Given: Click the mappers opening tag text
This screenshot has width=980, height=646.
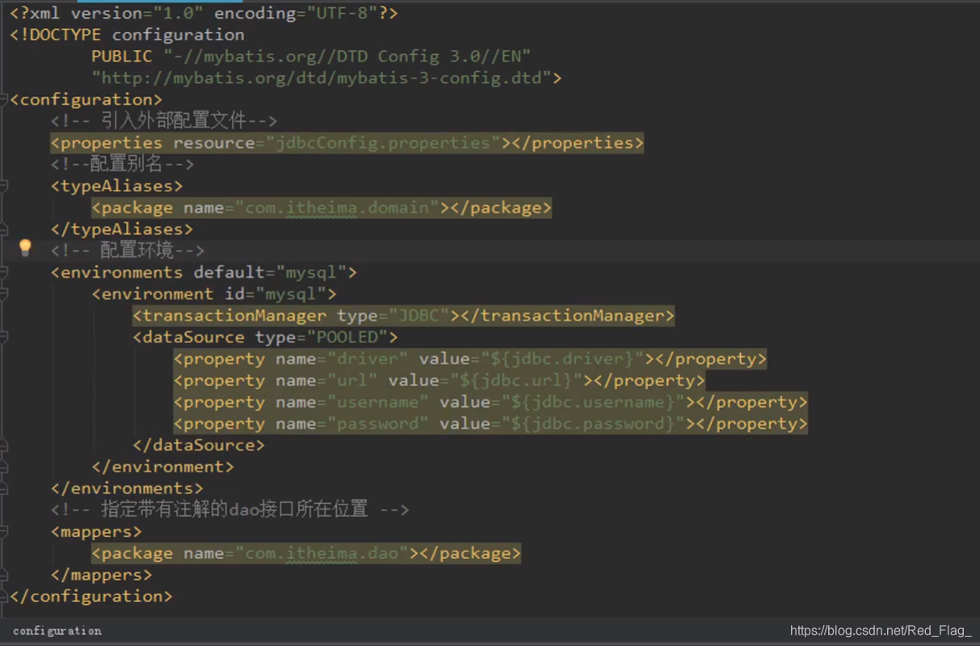Looking at the screenshot, I should point(96,532).
